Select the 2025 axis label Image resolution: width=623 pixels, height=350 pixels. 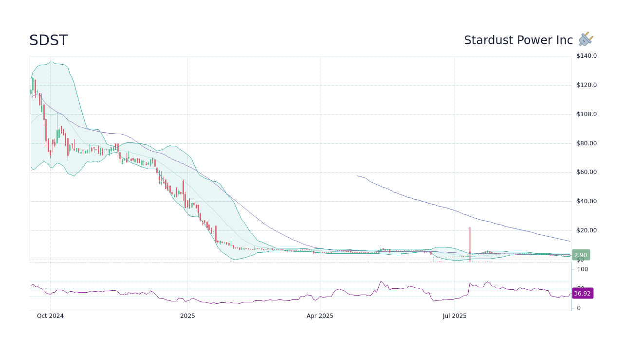187,315
